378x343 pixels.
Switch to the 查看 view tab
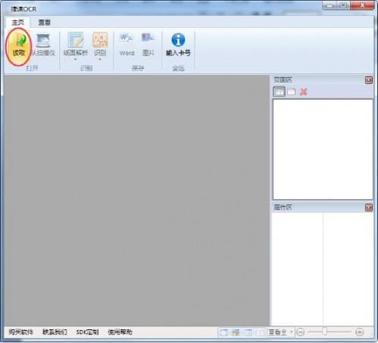point(45,22)
